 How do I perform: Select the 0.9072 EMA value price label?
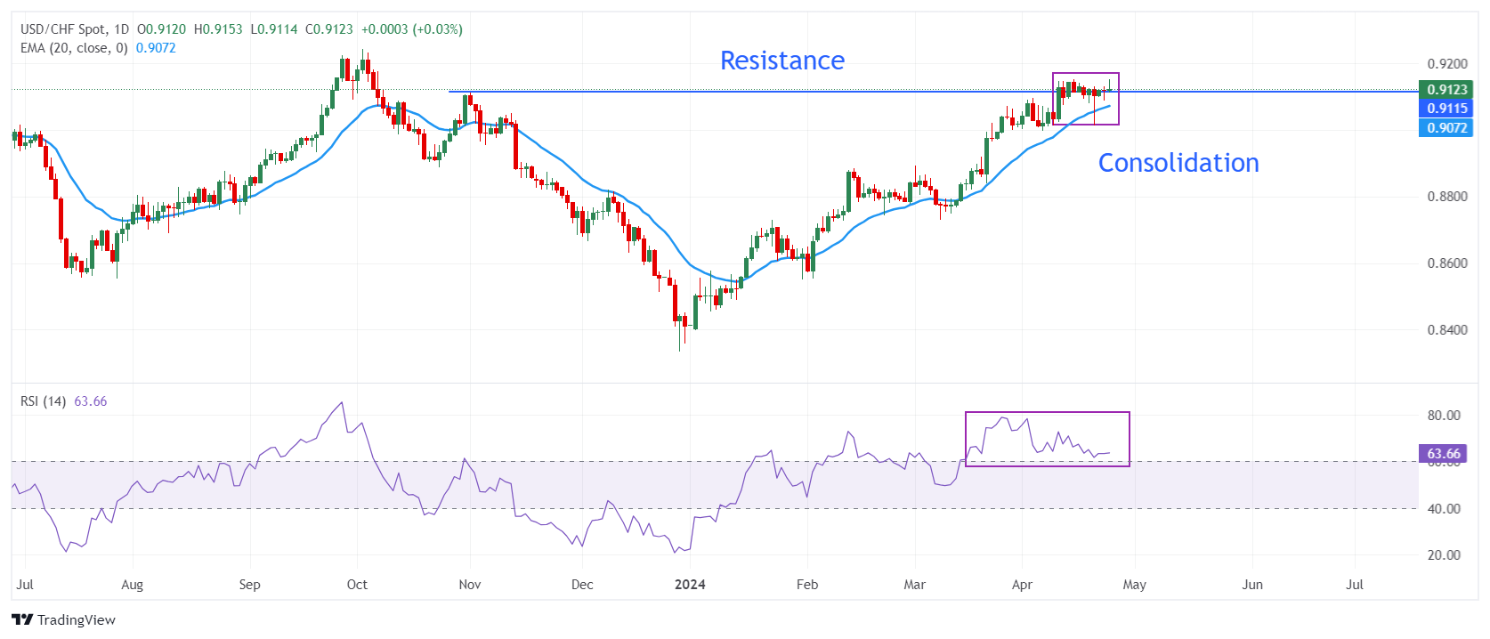tap(1445, 128)
